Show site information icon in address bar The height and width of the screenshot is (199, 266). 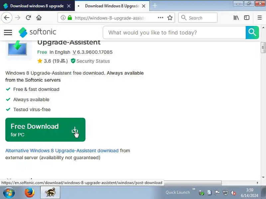pos(63,18)
